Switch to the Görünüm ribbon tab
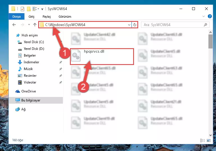The width and height of the screenshot is (216, 151). tap(65, 17)
